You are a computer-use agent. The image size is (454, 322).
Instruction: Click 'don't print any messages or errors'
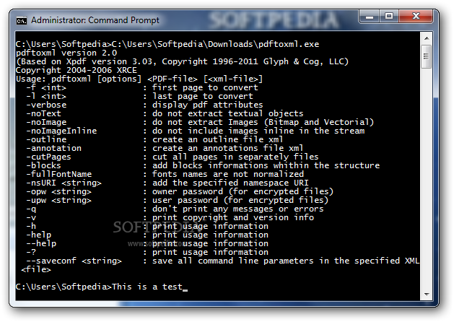[238, 209]
